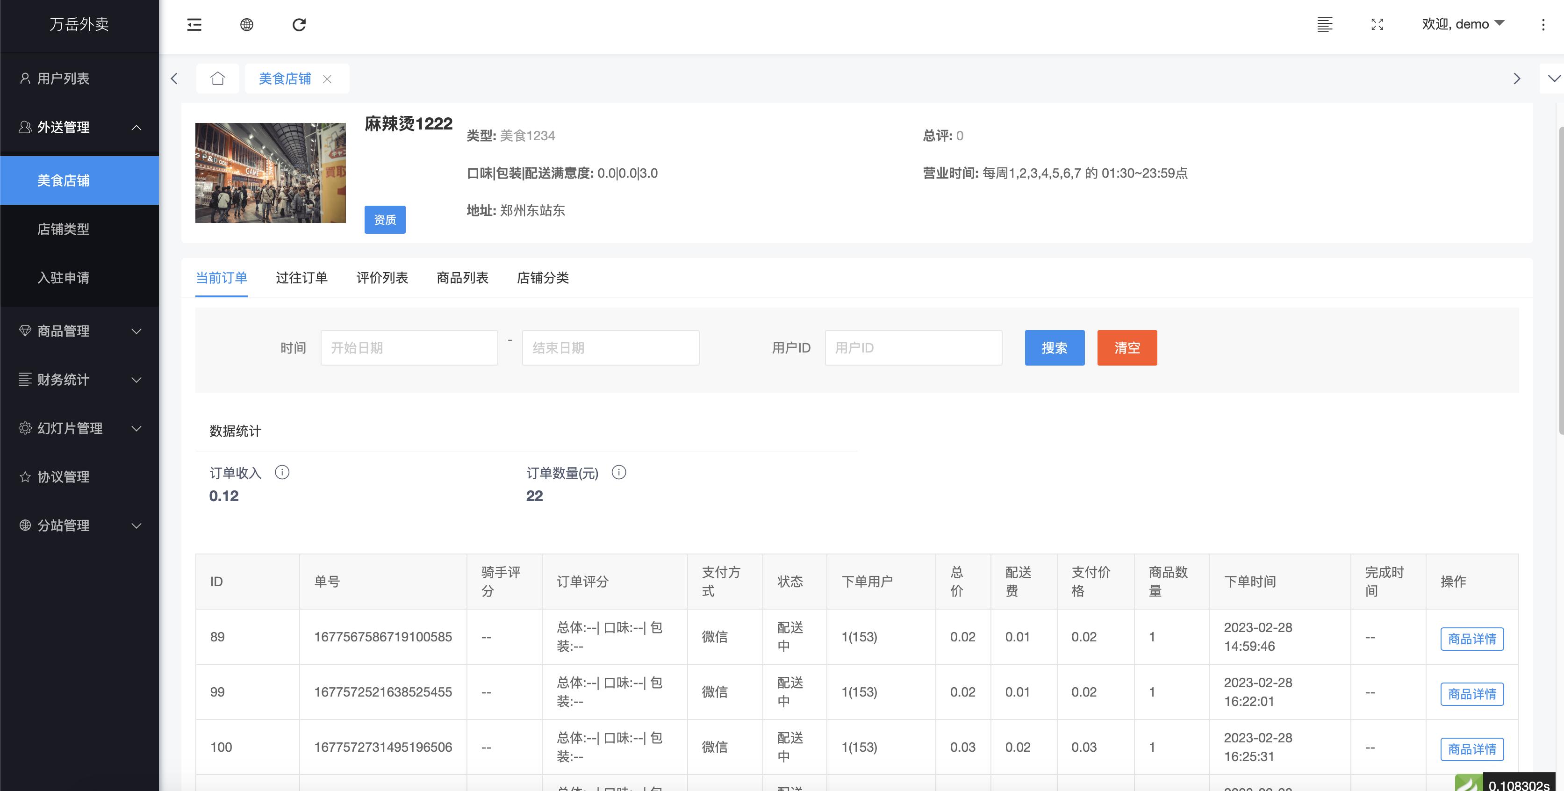Open the globe website icon in the top bar
The image size is (1564, 791).
[x=246, y=24]
